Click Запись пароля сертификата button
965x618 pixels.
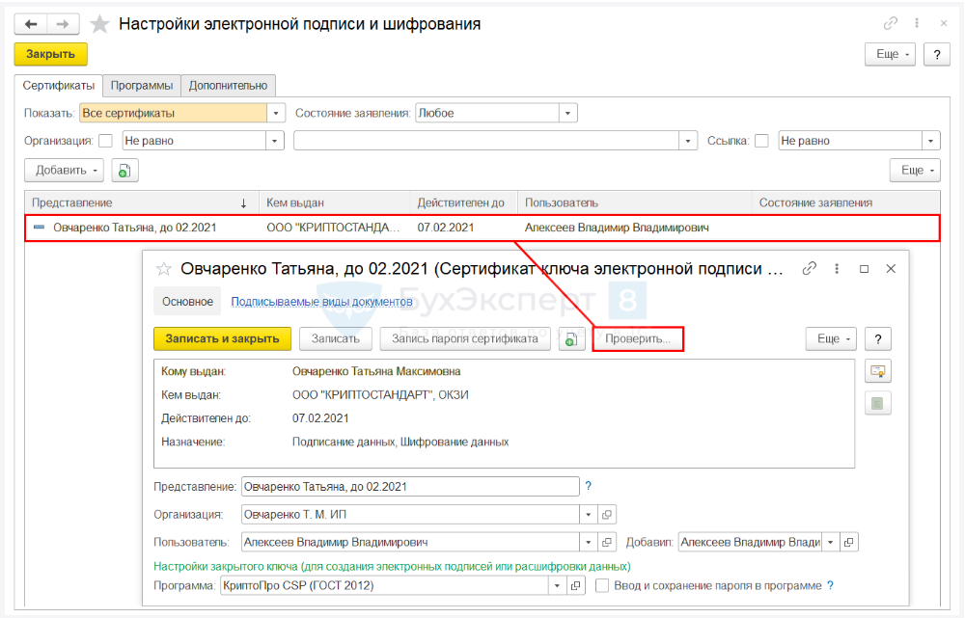[x=465, y=338]
